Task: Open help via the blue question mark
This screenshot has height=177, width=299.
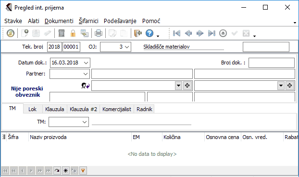Action: pyautogui.click(x=149, y=33)
